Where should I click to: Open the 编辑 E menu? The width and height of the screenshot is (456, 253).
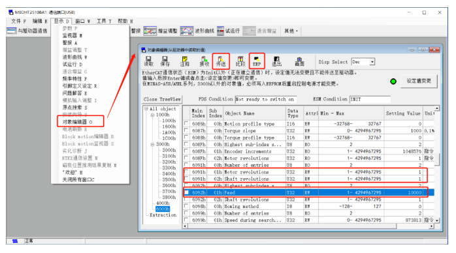click(x=40, y=21)
